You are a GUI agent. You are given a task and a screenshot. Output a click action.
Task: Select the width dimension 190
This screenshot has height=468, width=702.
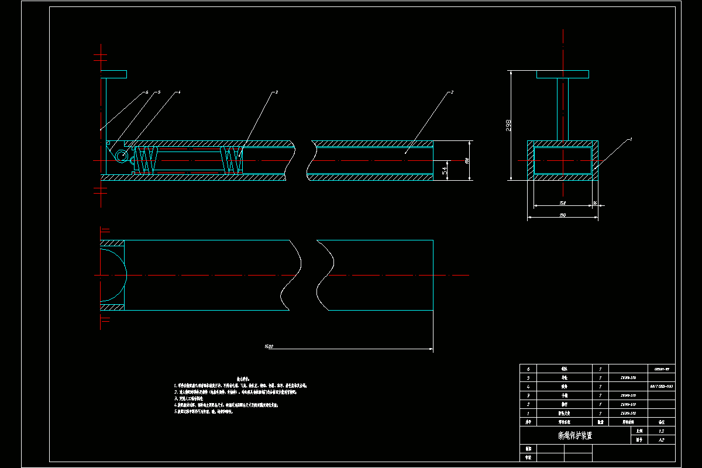tap(563, 216)
